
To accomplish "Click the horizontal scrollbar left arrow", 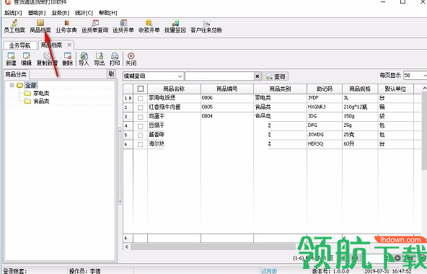I will pyautogui.click(x=127, y=247).
